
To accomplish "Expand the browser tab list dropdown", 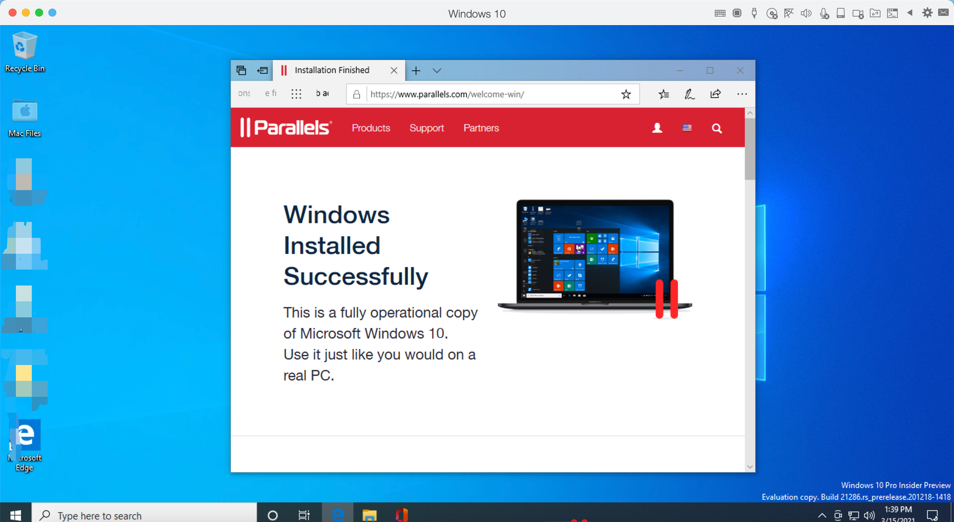I will (x=437, y=70).
